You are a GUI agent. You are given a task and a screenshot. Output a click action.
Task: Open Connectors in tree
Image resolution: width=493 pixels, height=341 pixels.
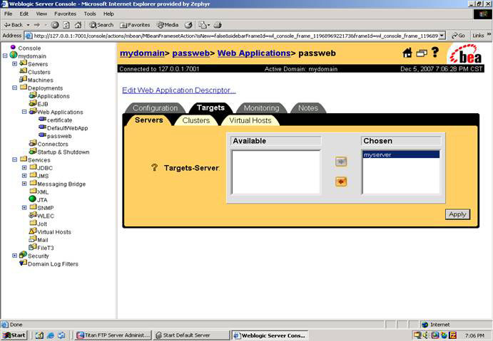[53, 145]
